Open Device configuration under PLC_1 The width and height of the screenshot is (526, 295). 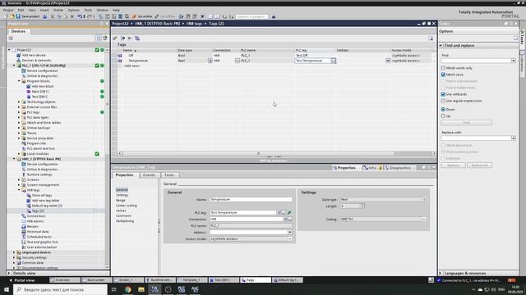pyautogui.click(x=42, y=70)
